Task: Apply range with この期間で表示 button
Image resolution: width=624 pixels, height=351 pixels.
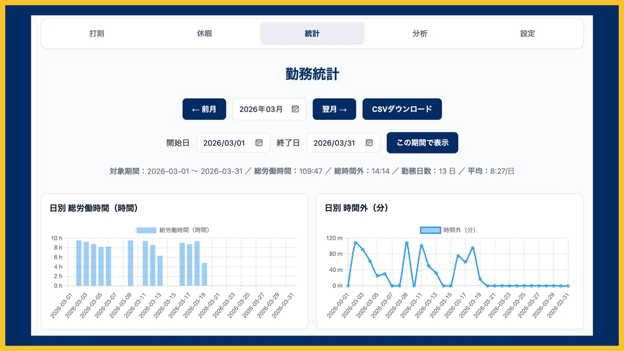Action: tap(422, 142)
